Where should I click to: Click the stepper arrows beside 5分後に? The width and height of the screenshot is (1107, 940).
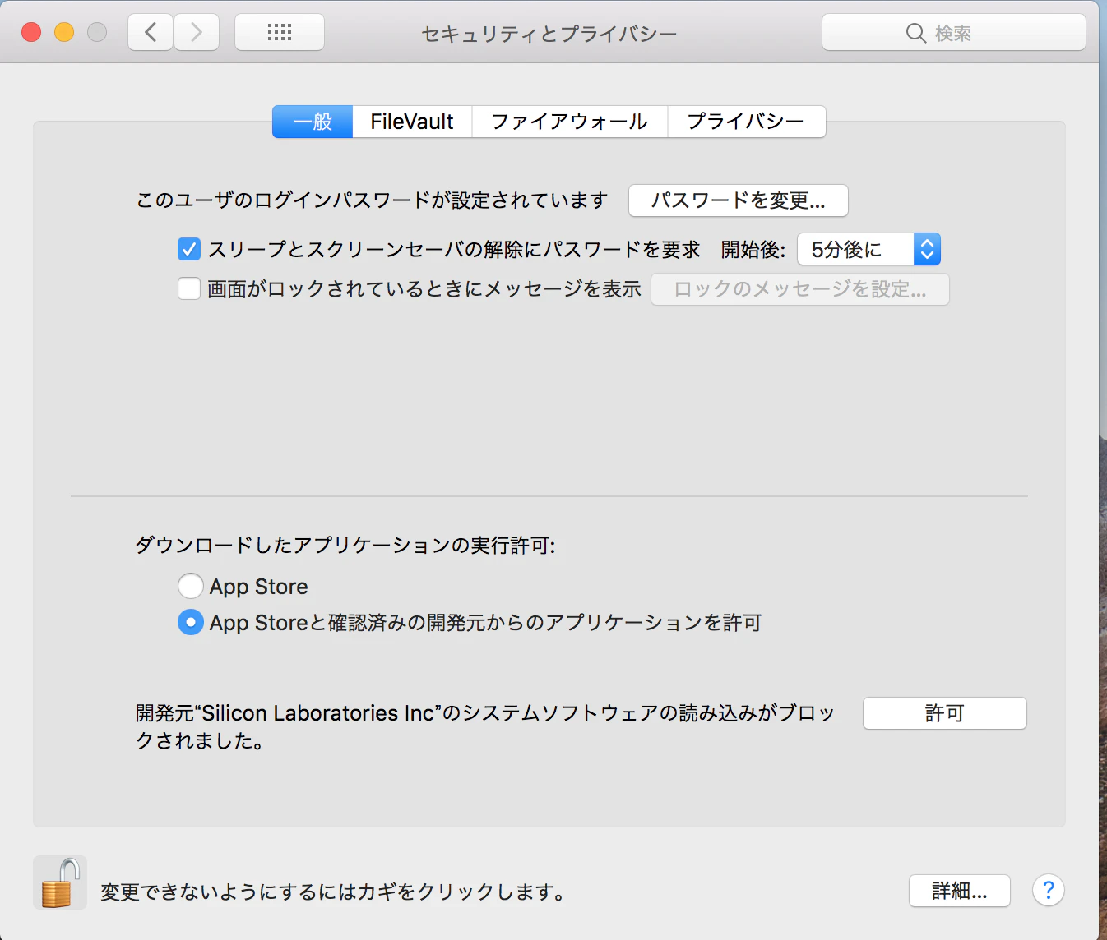926,249
